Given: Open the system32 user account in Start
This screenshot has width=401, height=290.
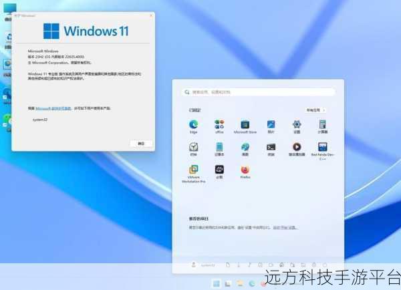Looking at the screenshot, I should [203, 265].
